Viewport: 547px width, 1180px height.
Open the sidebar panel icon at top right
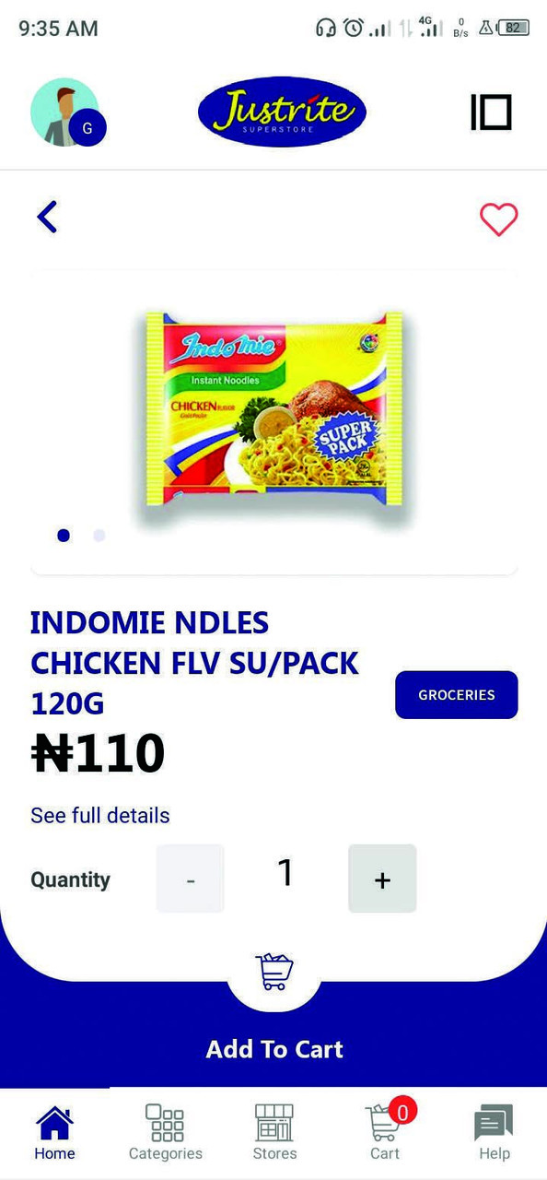coord(491,112)
